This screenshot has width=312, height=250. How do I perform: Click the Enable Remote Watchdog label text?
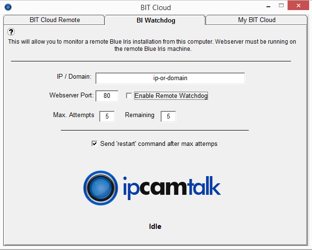(171, 96)
